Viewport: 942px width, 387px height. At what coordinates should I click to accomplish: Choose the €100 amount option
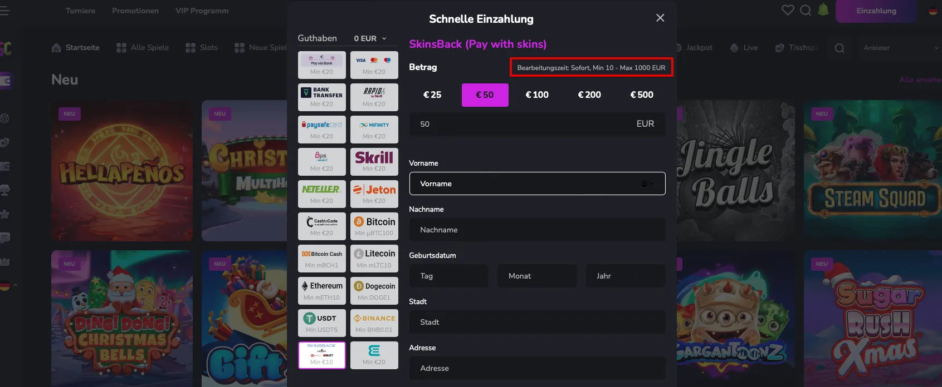[537, 95]
